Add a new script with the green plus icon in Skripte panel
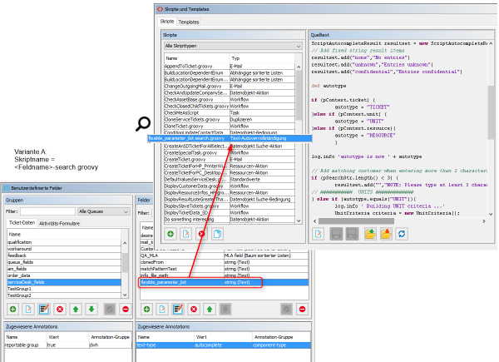Image resolution: width=499 pixels, height=362 pixels. pyautogui.click(x=170, y=234)
